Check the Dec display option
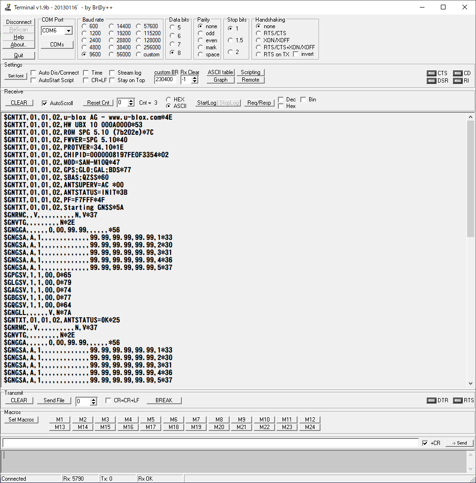The image size is (476, 483). [x=281, y=100]
